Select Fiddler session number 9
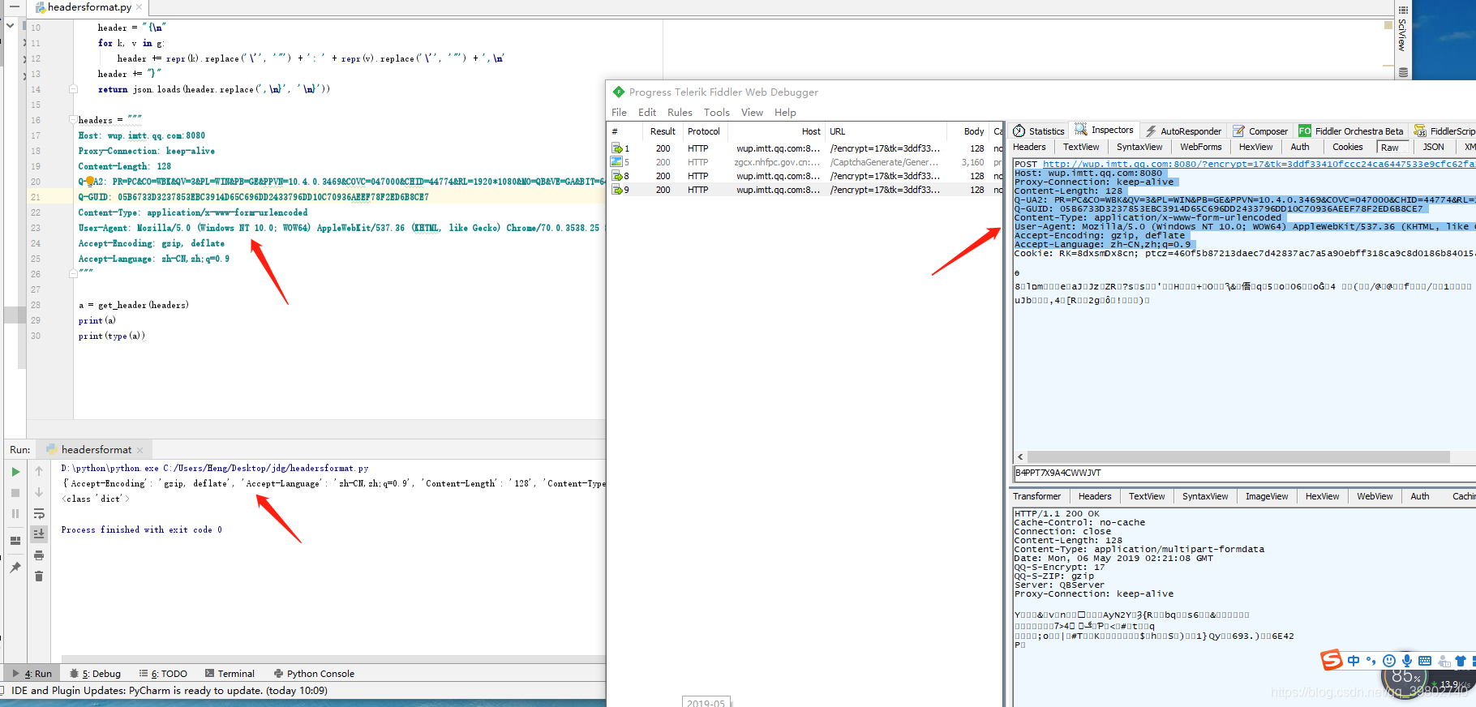 pos(805,190)
